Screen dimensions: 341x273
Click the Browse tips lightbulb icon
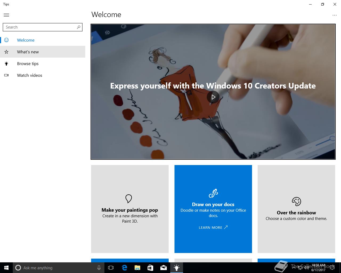[x=6, y=63]
